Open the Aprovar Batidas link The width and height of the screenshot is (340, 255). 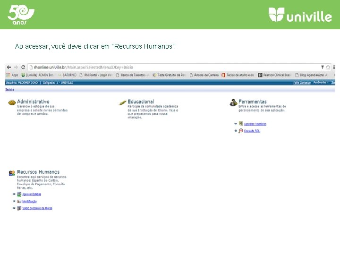(x=32, y=194)
